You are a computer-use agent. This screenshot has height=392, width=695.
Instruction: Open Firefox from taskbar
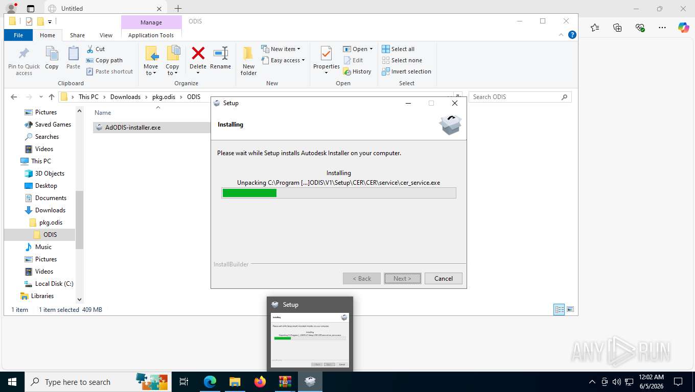[x=260, y=382]
